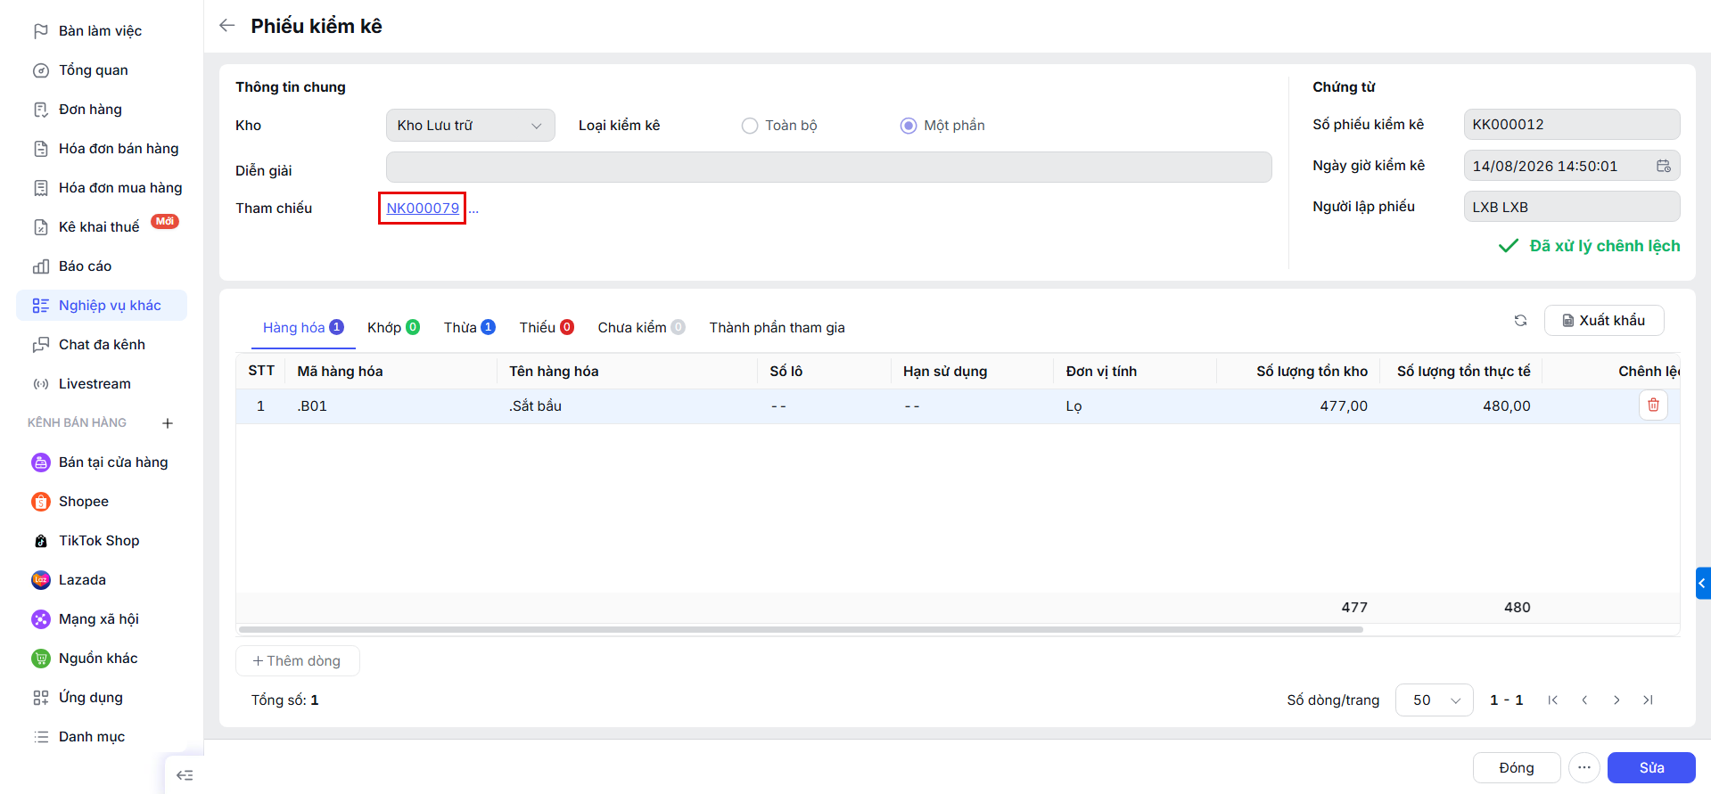Collapse the sidebar with the arrow icon
This screenshot has height=794, width=1711.
[x=185, y=775]
